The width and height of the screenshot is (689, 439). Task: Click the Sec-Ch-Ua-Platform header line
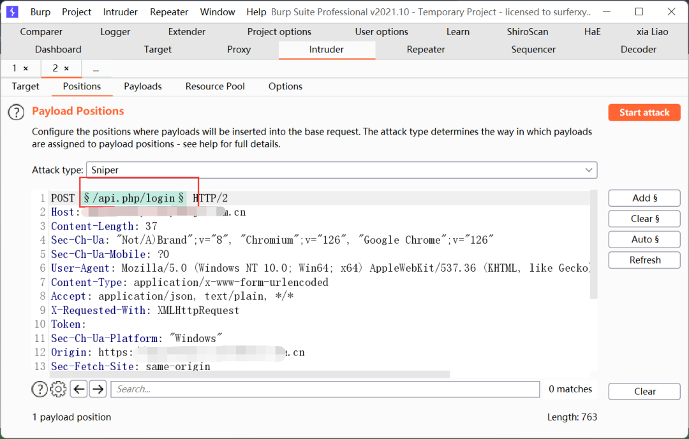(x=137, y=339)
